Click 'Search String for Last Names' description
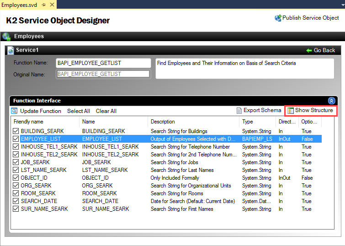This screenshot has height=246, width=345. [x=182, y=170]
